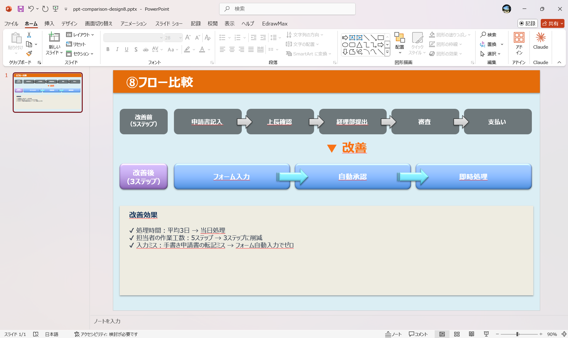Image resolution: width=568 pixels, height=338 pixels.
Task: Start Slide Show from status bar
Action: 486,334
